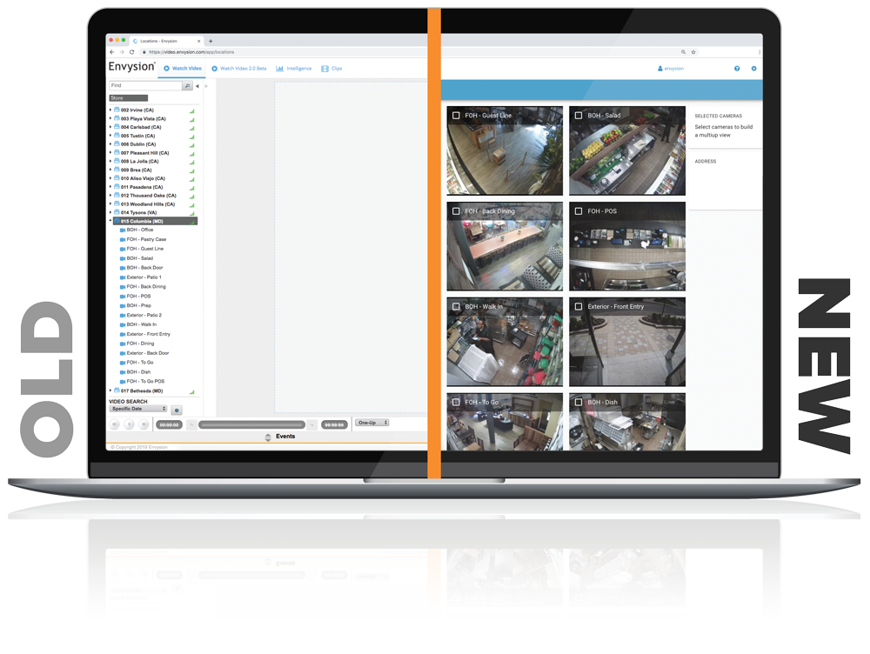The image size is (870, 654).
Task: Check the FOH - POS camera checkbox
Action: click(579, 211)
